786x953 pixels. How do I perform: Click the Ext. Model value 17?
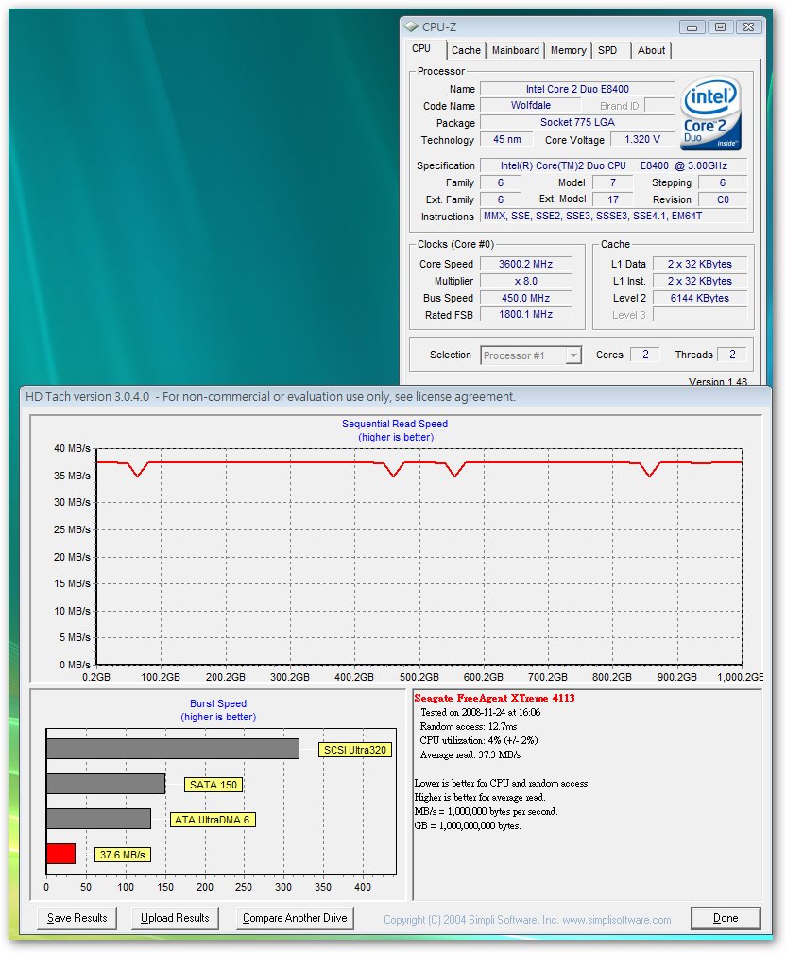(613, 199)
